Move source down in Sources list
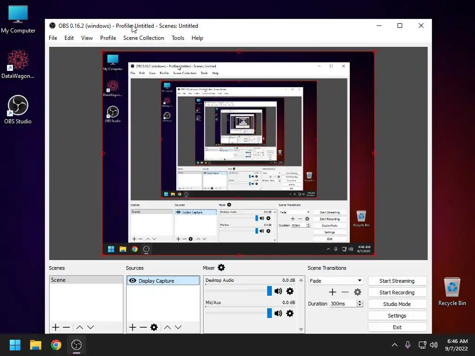 tap(178, 327)
